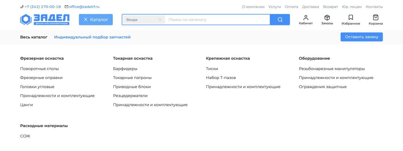Click the phone number +7 (342) 270-00-18
403x151 pixels.
pyautogui.click(x=42, y=7)
